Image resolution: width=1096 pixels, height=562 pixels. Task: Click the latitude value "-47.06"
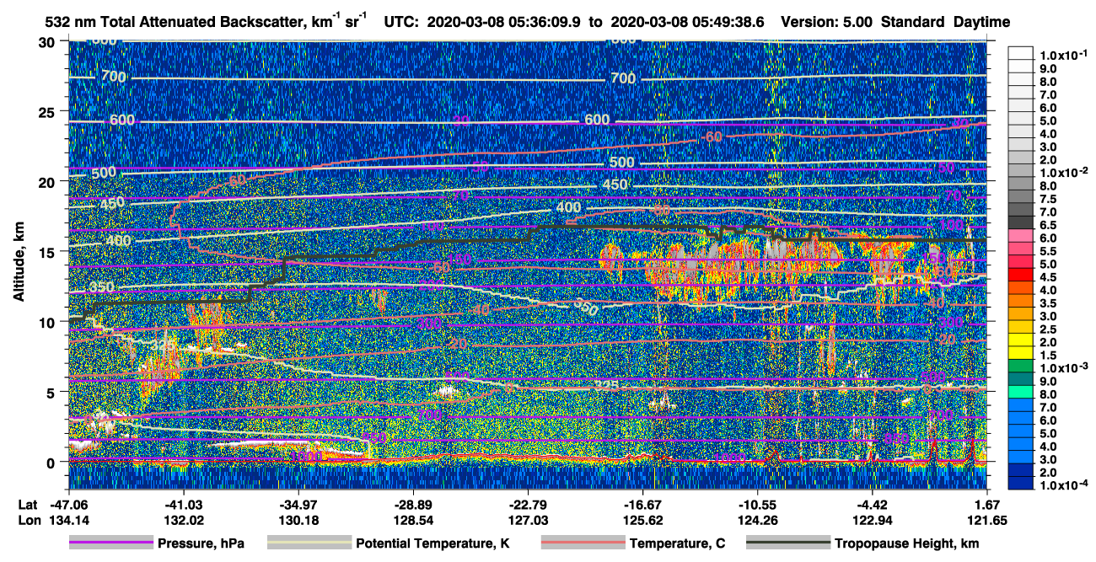click(68, 504)
